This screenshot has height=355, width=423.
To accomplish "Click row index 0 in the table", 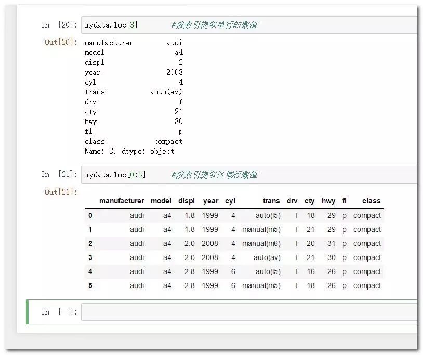I will (90, 215).
